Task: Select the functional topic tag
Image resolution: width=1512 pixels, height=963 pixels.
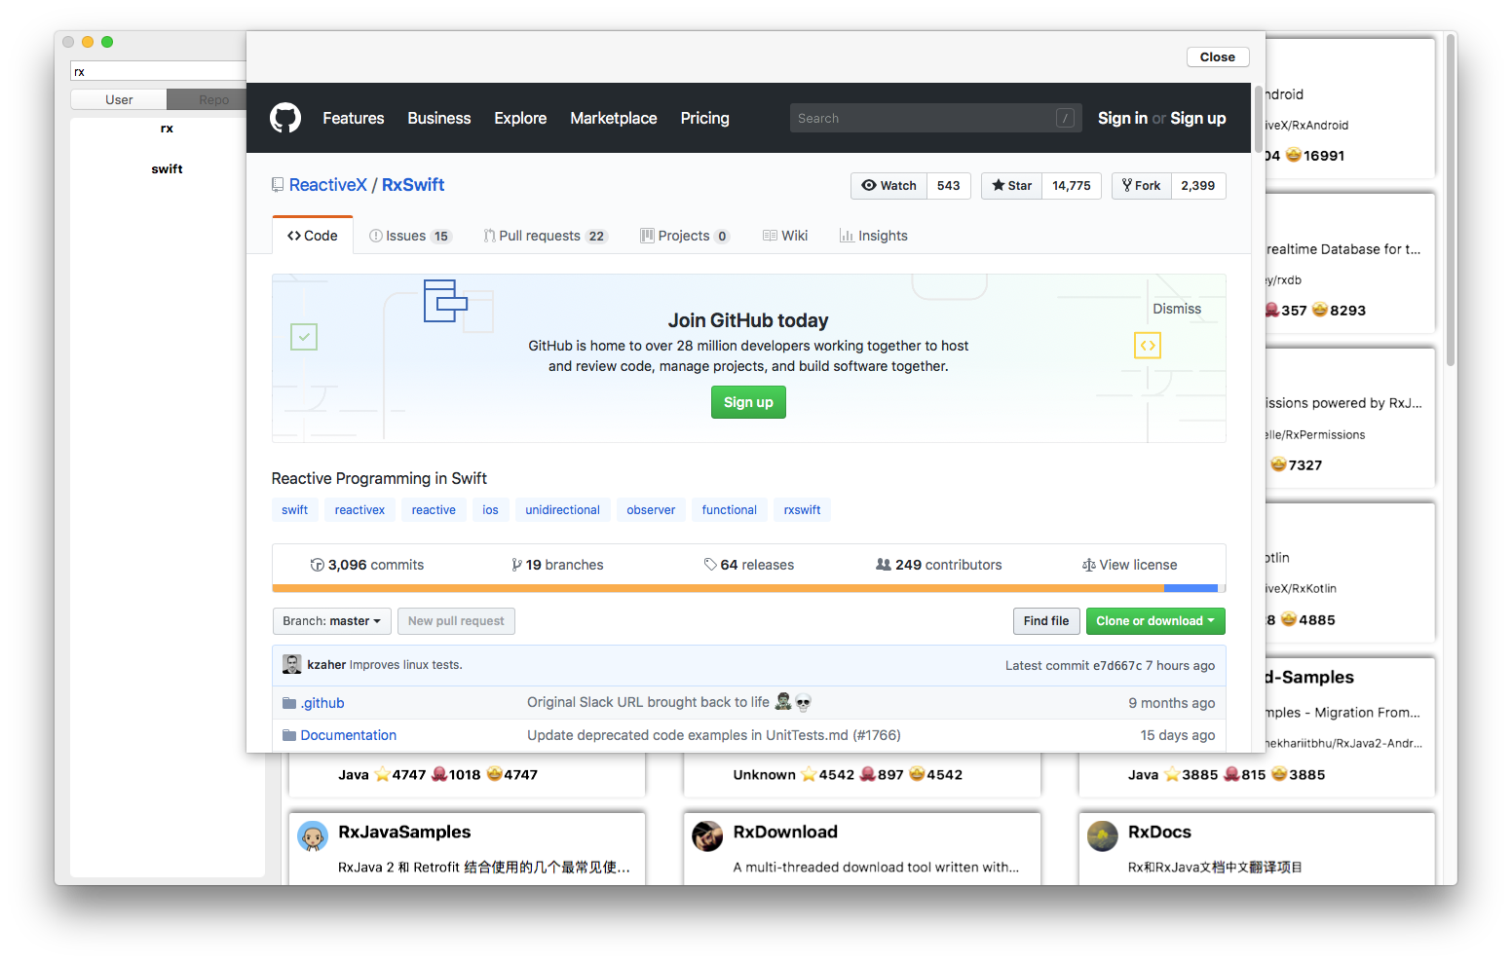Action: [730, 510]
